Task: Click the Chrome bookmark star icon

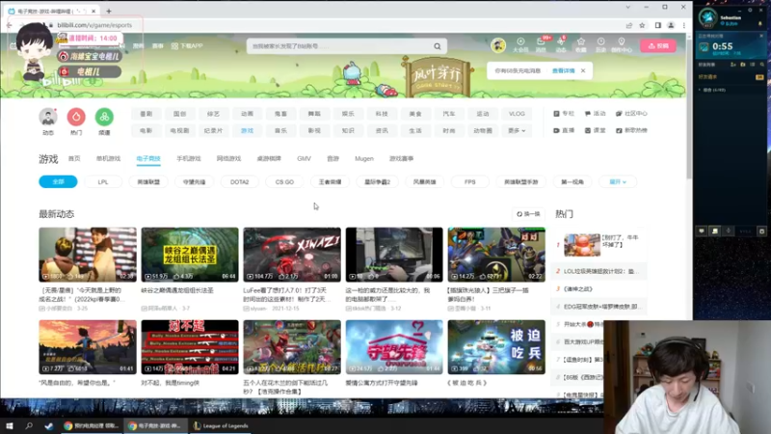Action: (x=642, y=25)
